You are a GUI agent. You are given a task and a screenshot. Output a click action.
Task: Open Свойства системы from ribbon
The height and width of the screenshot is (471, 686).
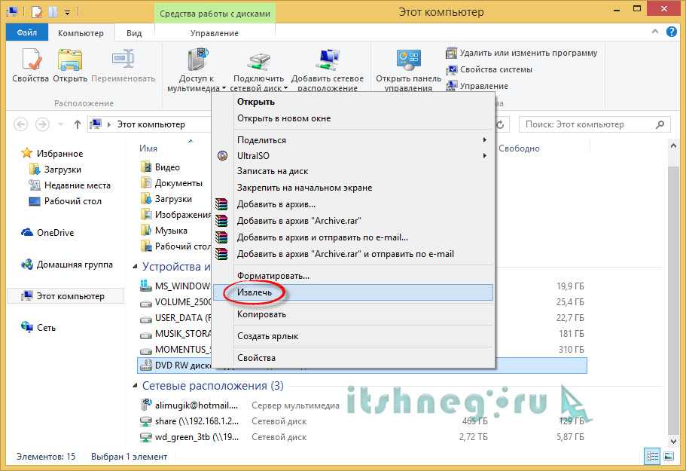click(489, 69)
